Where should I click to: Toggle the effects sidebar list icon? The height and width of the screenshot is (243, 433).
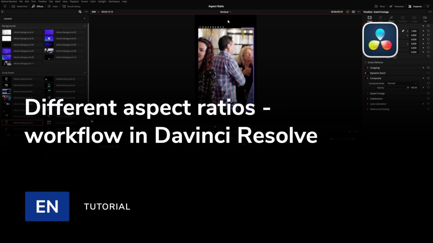point(3,12)
